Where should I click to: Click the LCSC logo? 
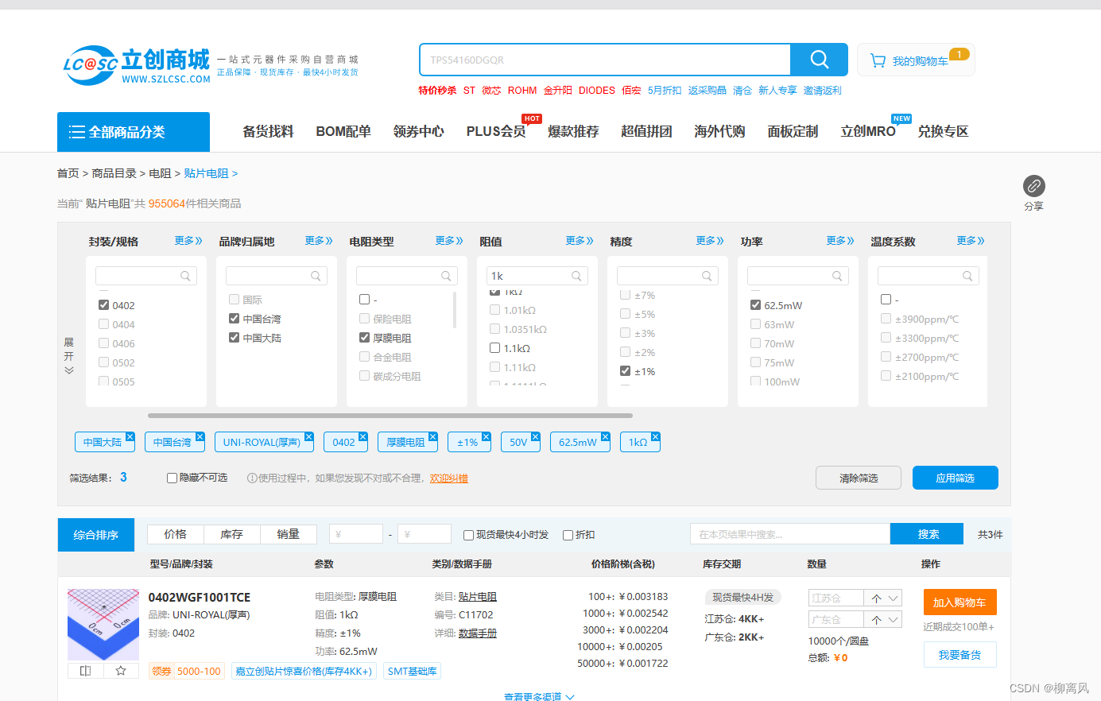137,65
